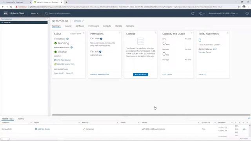Switch to the Compute tab
Image resolution: width=251 pixels, height=141 pixels.
(107, 26)
